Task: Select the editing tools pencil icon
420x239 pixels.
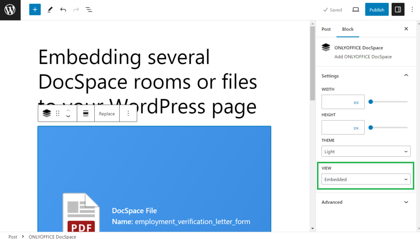Action: point(50,9)
